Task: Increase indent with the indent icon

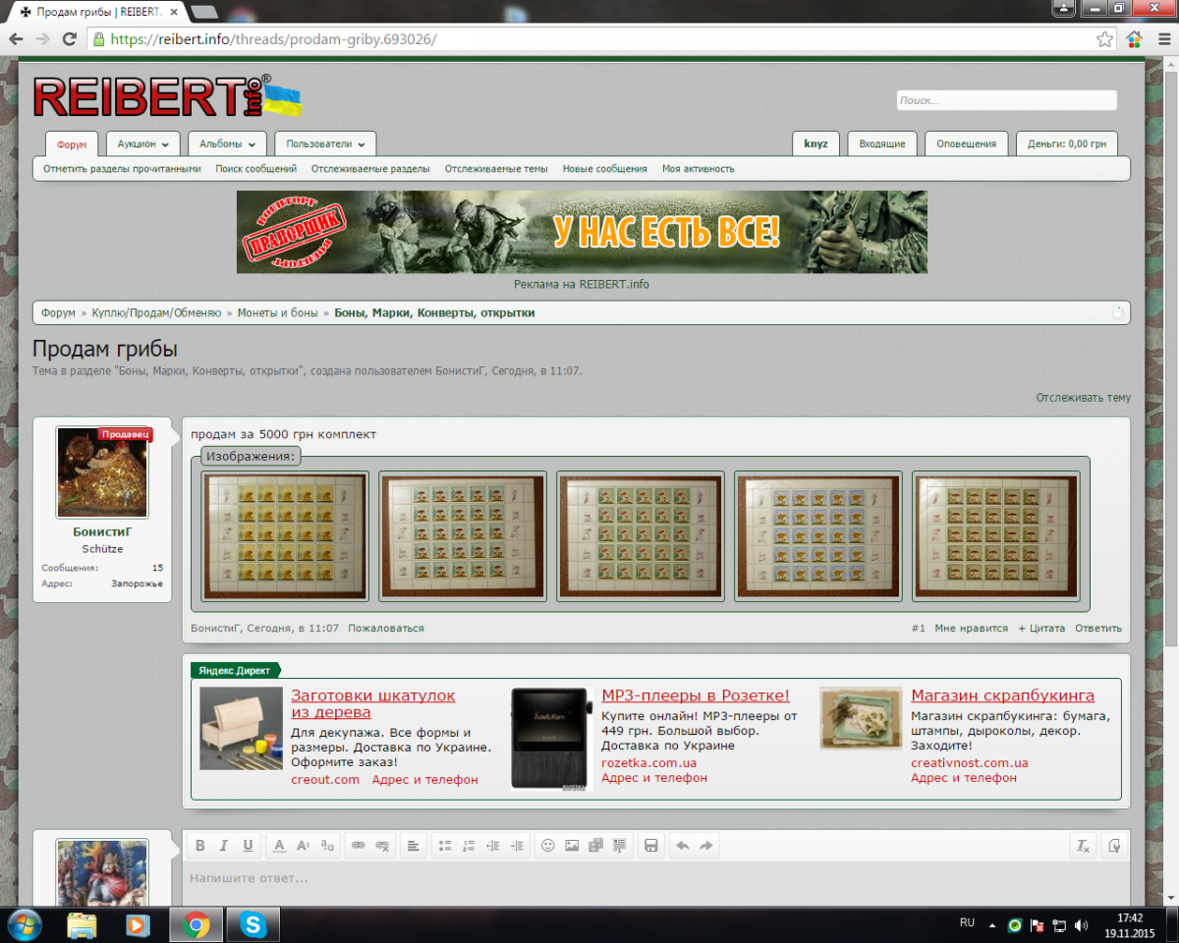Action: pos(518,846)
